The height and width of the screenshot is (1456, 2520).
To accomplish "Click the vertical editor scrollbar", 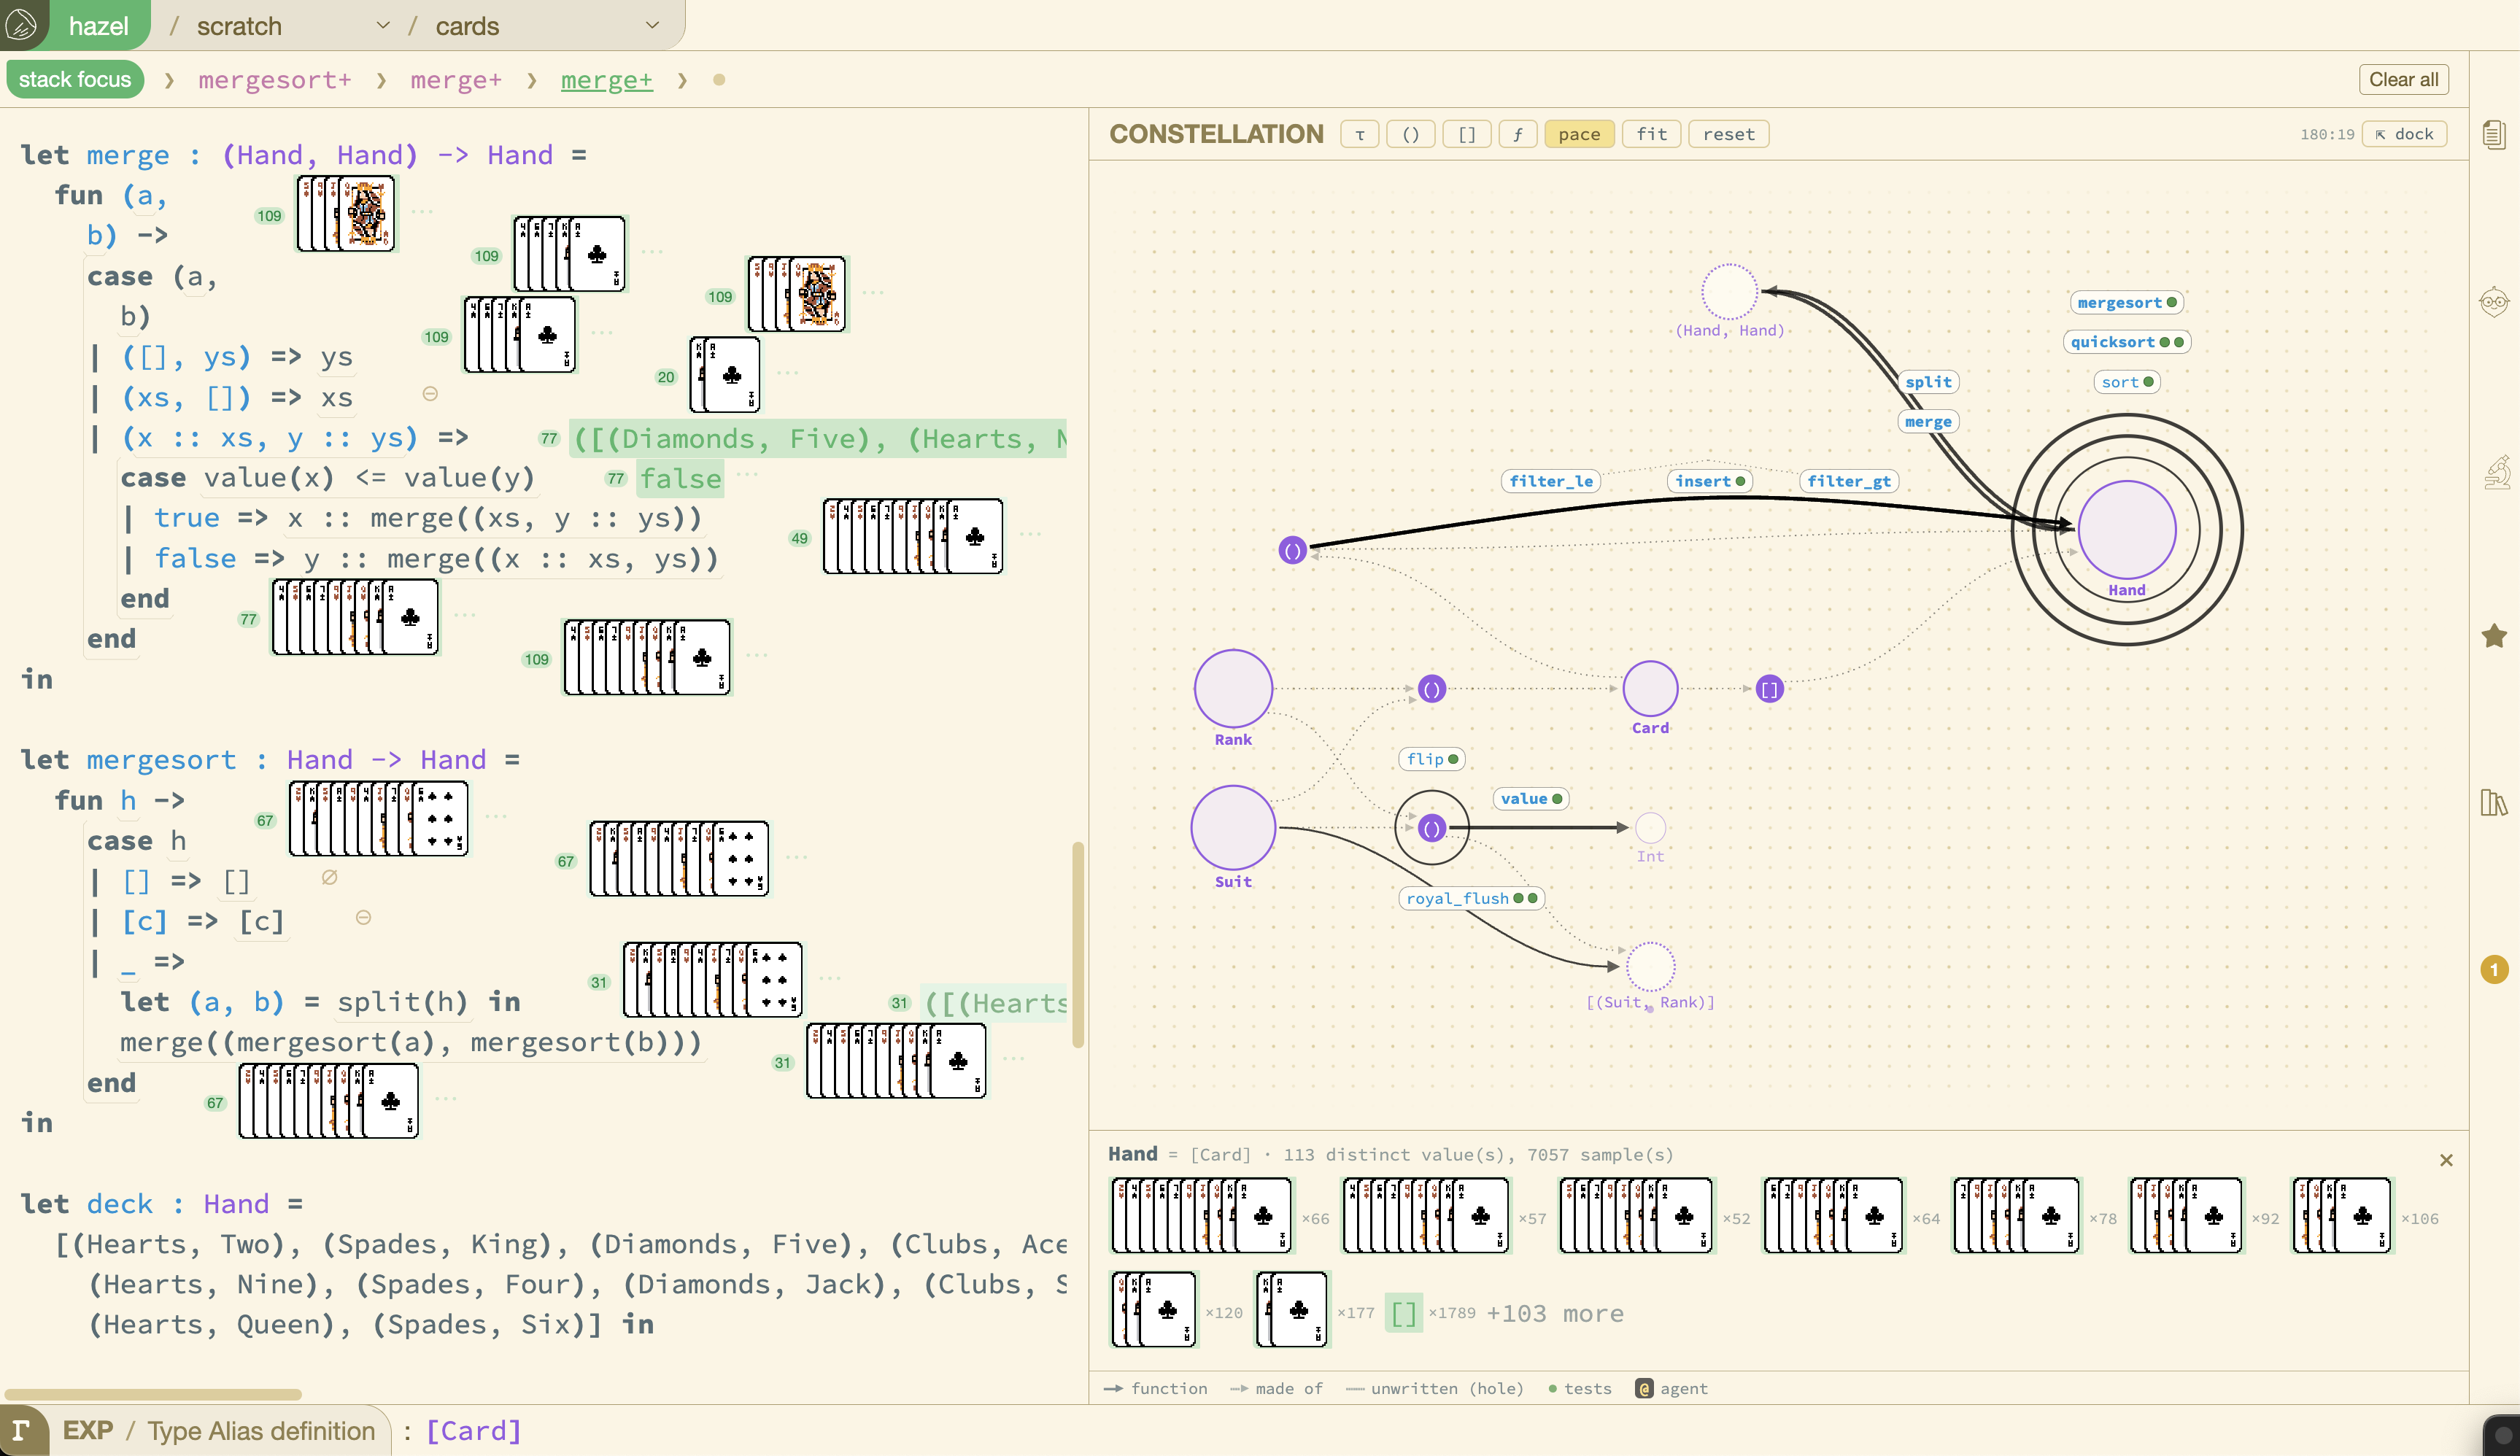I will pyautogui.click(x=1078, y=945).
